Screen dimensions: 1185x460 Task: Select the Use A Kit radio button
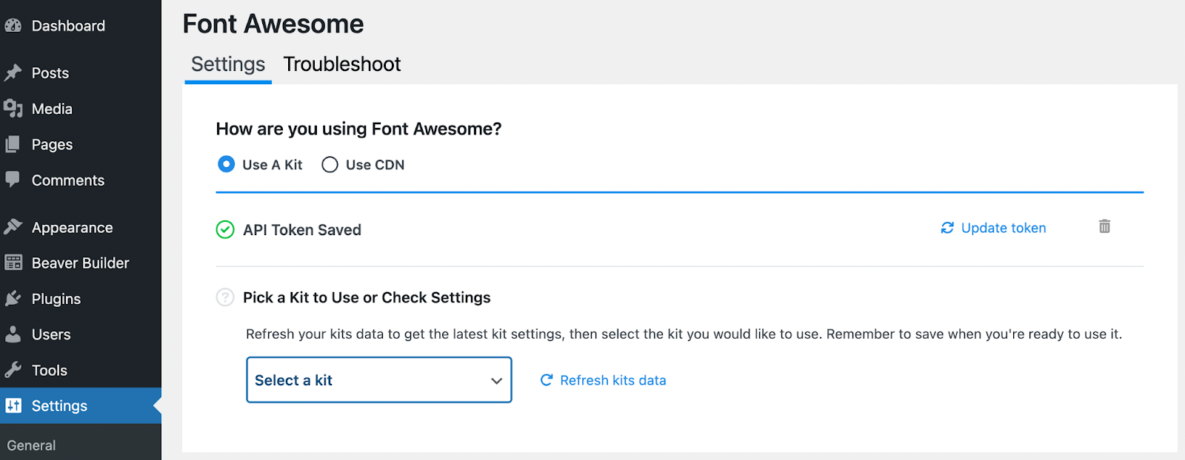coord(227,164)
